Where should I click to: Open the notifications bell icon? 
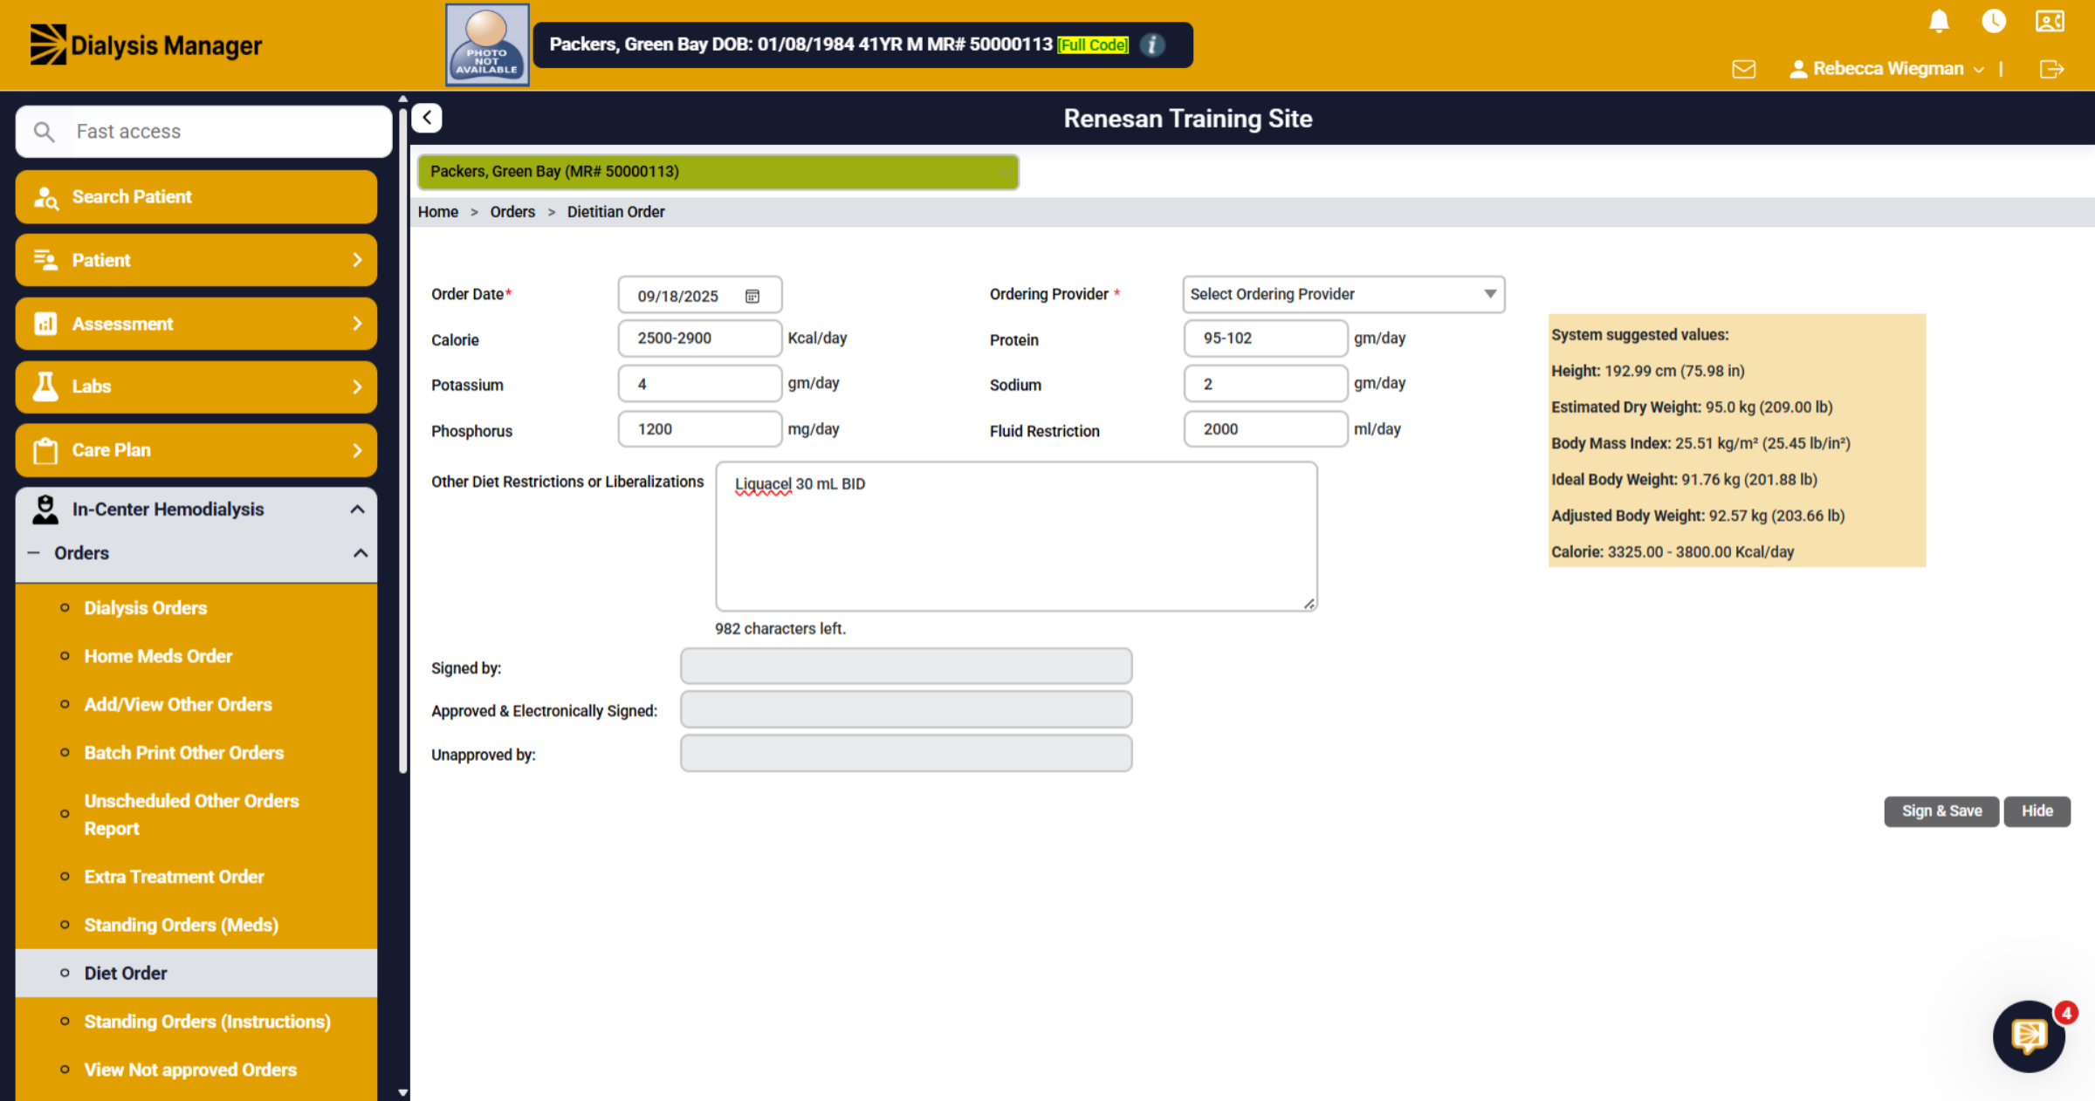tap(1939, 21)
